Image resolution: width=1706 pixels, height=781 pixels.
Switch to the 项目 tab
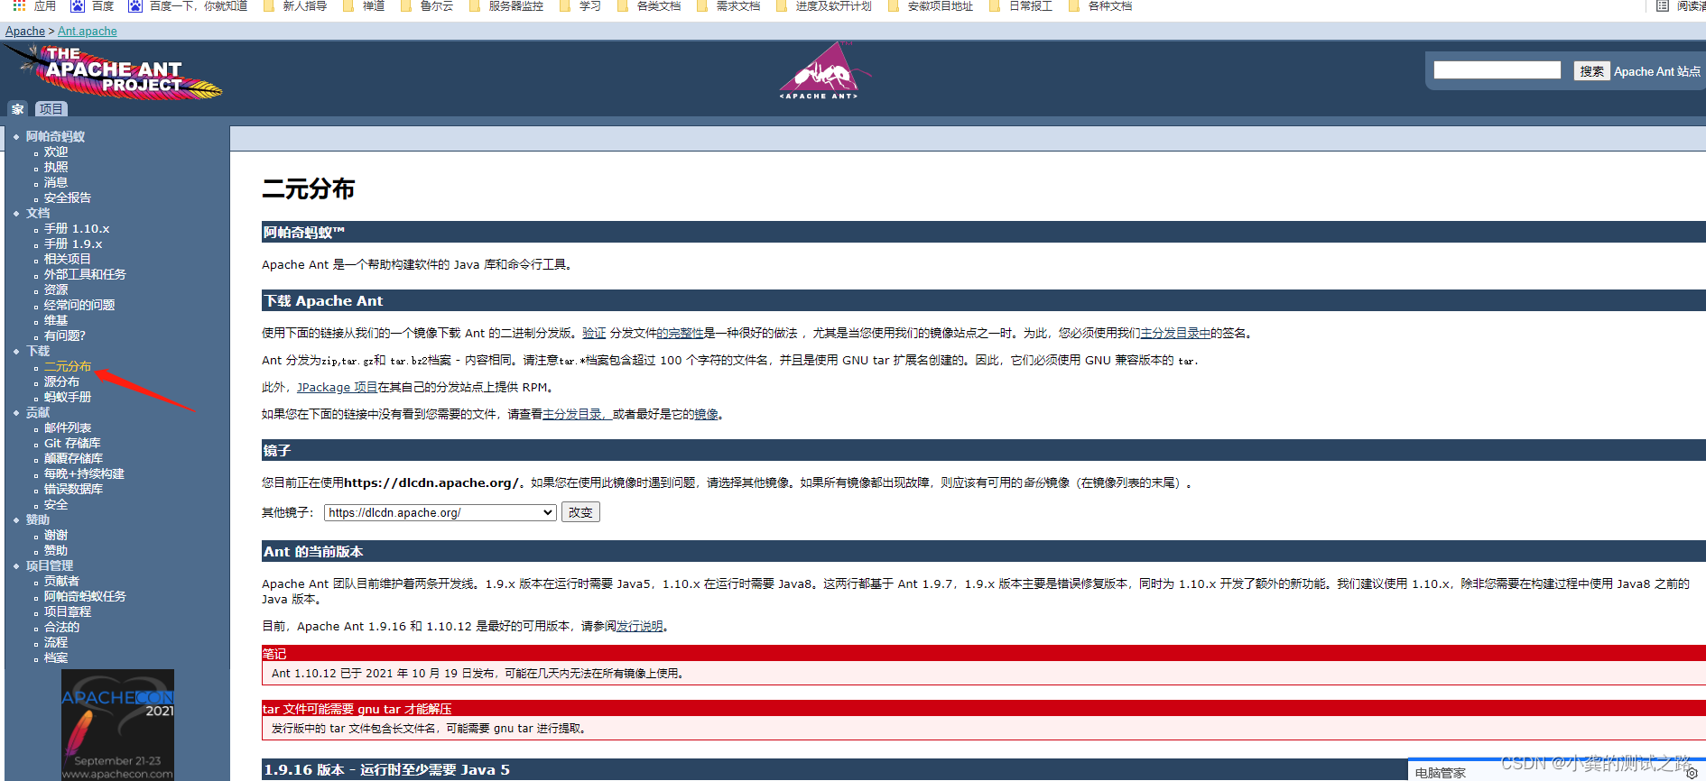(x=51, y=109)
